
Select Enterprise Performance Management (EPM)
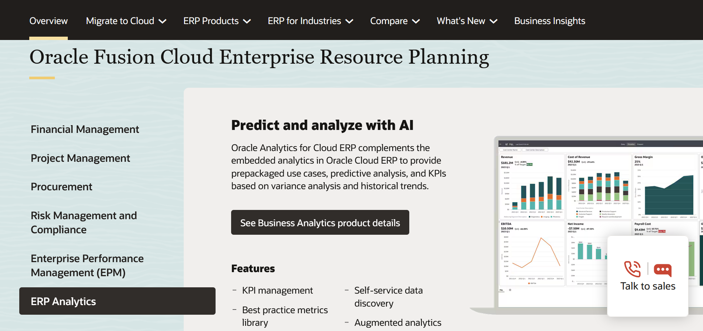click(x=87, y=265)
